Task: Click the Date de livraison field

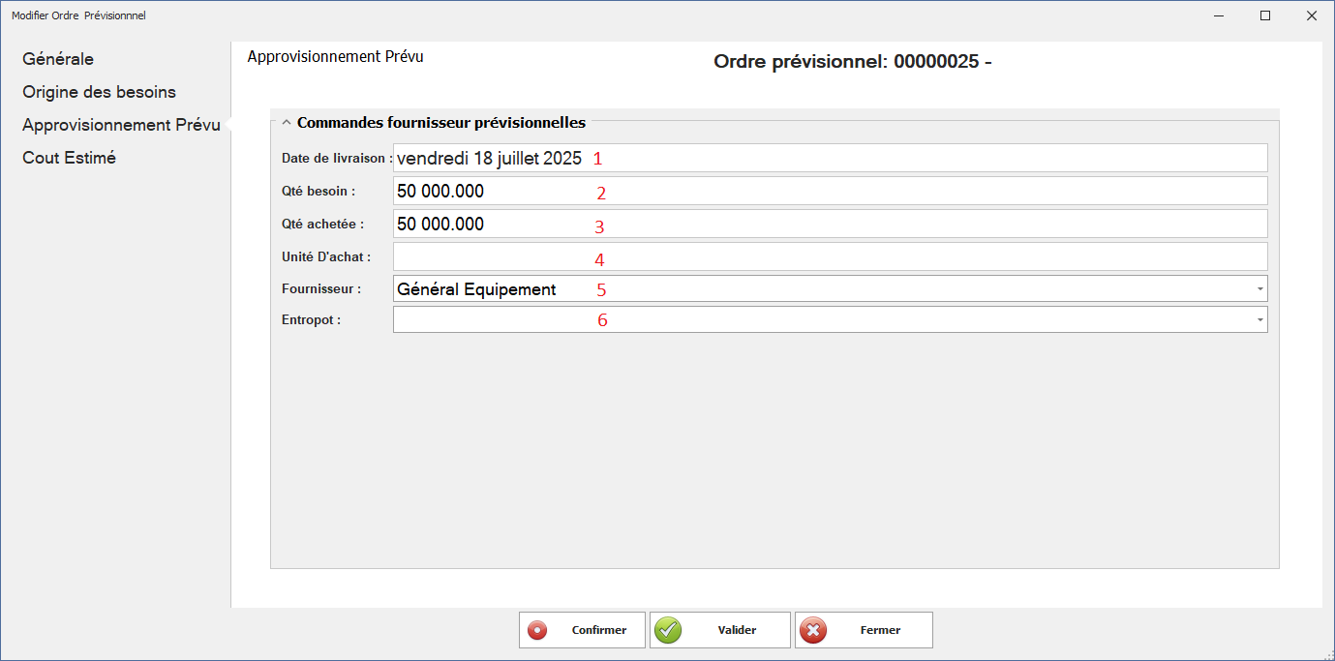Action: click(829, 158)
